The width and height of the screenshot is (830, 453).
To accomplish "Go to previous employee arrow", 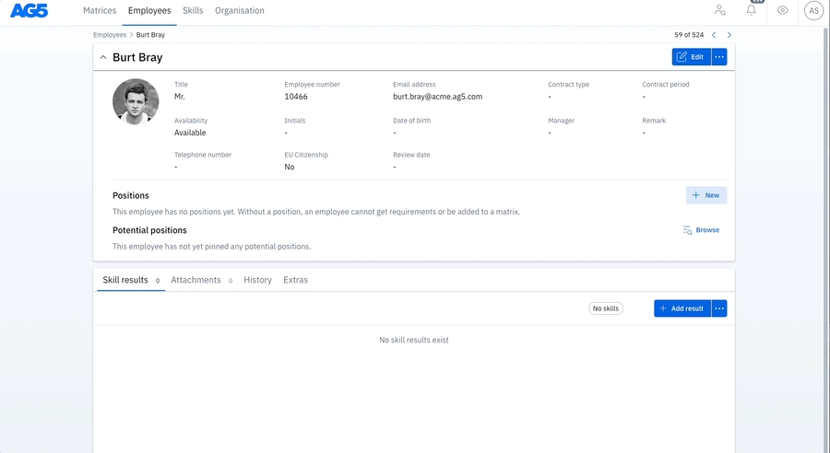I will coord(714,35).
